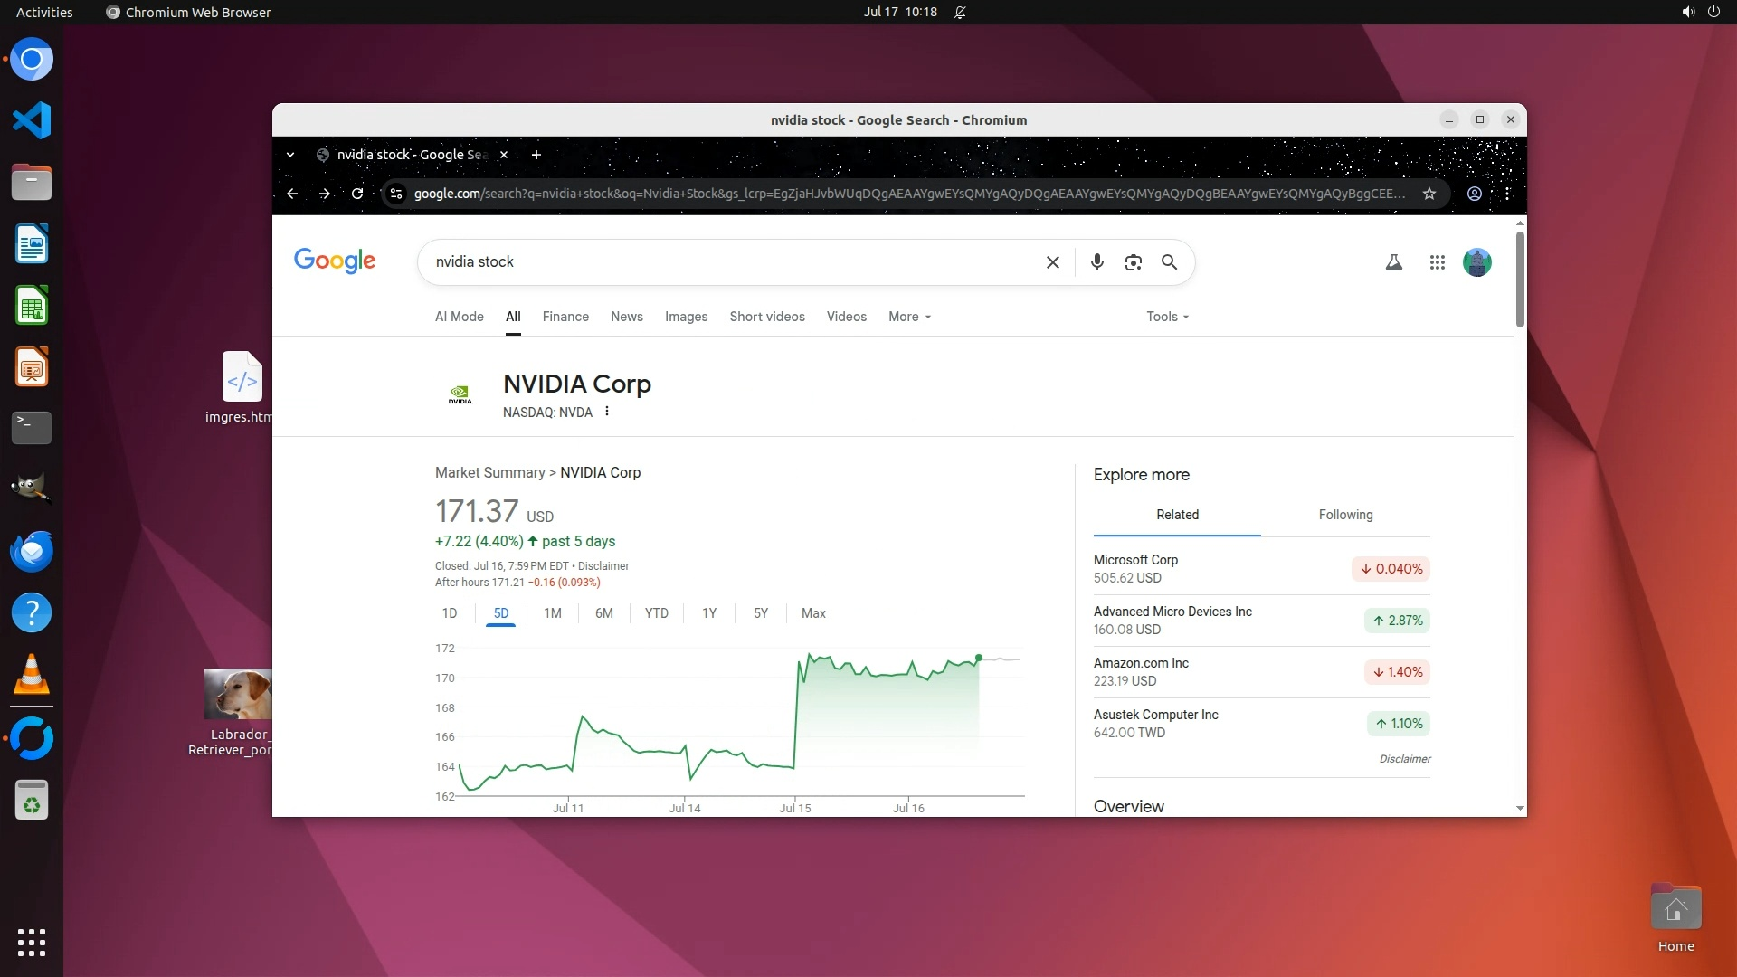Screen dimensions: 1737x977
Task: Click the page vertical scrollbar thumb
Action: coord(1520,279)
